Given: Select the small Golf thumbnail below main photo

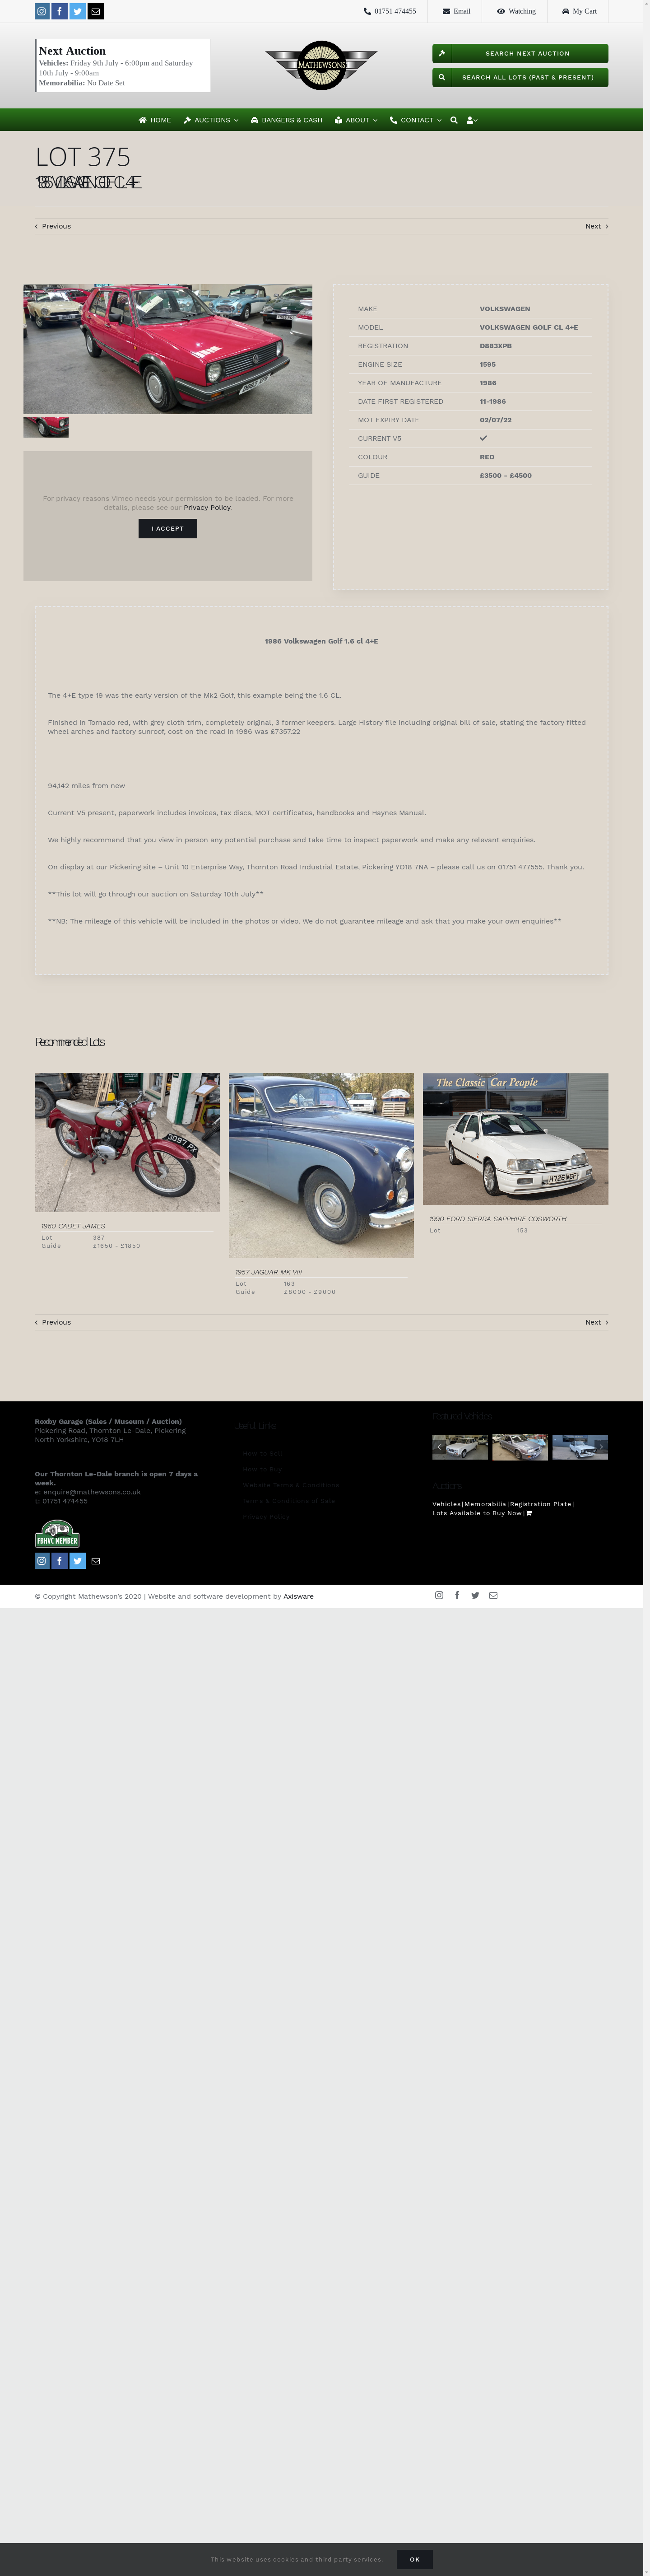Looking at the screenshot, I should (x=46, y=427).
